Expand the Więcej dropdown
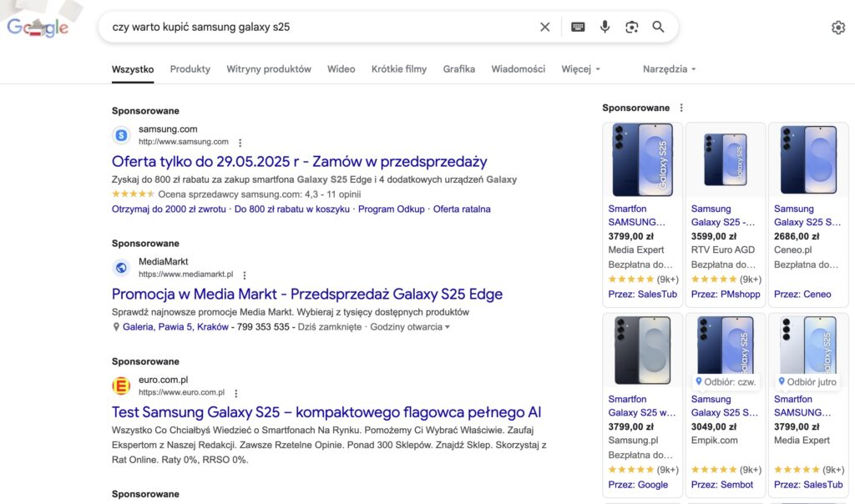Viewport: 855px width, 504px height. click(x=581, y=69)
